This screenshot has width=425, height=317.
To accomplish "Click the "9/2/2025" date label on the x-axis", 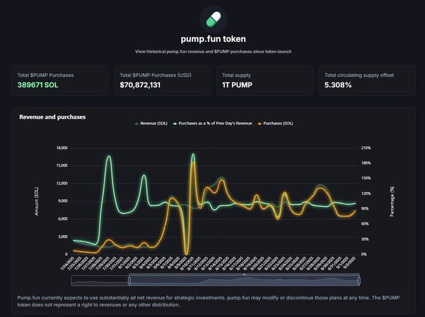I will [350, 263].
